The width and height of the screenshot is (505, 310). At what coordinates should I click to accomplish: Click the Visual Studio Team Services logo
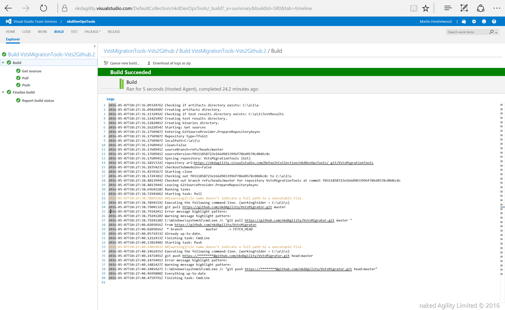click(8, 21)
